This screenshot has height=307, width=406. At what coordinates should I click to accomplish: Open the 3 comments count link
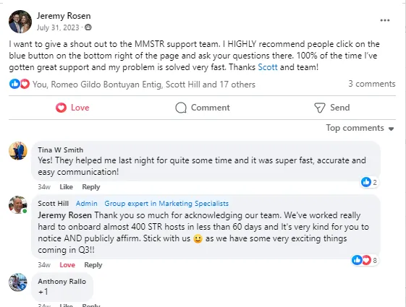point(371,84)
